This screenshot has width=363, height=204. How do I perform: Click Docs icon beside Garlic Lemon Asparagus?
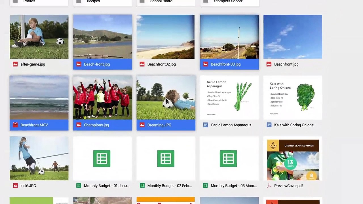(206, 125)
